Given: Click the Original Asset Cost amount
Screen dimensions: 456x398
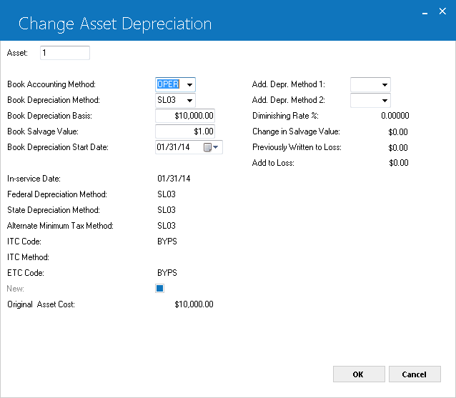Looking at the screenshot, I should (x=194, y=304).
